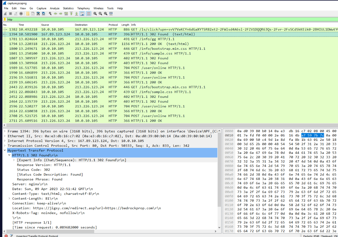Go forward in packet history

click(x=61, y=13)
